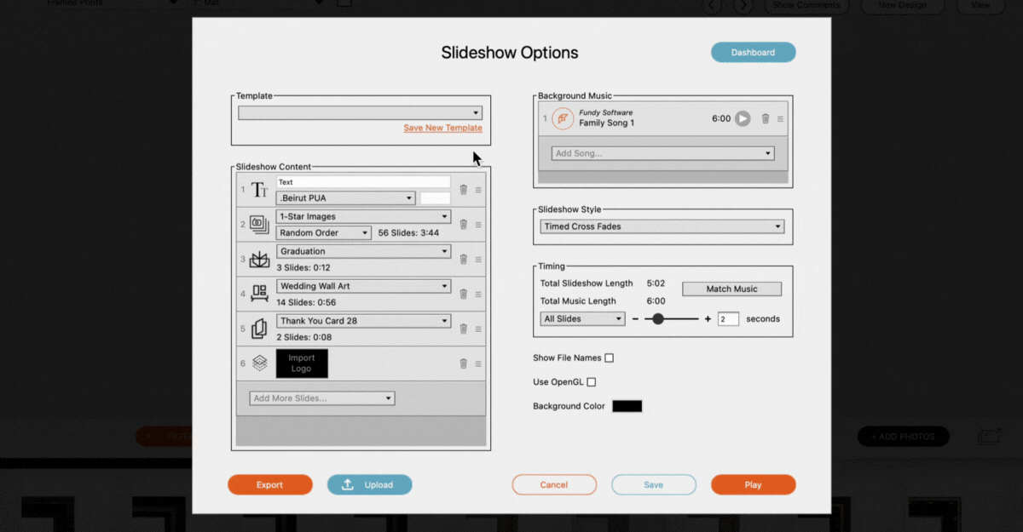
Task: Open the 1-Star Images dropdown
Action: pyautogui.click(x=363, y=217)
